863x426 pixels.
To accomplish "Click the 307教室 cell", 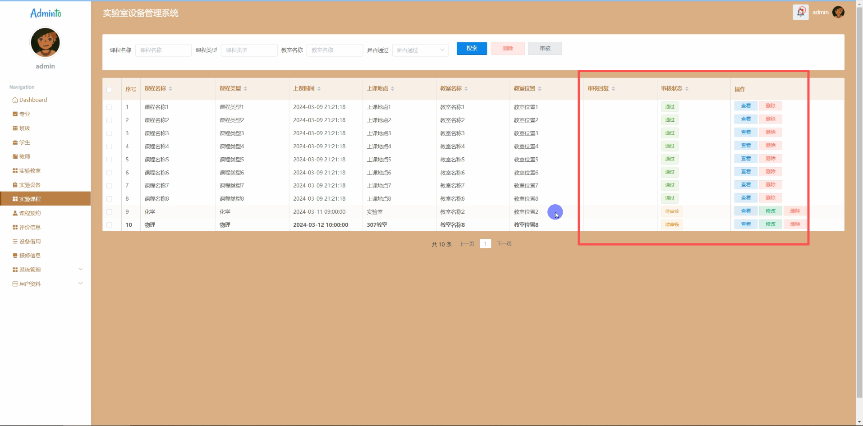I will click(377, 225).
